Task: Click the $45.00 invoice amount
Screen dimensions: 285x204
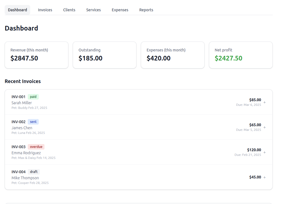Action: (x=255, y=177)
